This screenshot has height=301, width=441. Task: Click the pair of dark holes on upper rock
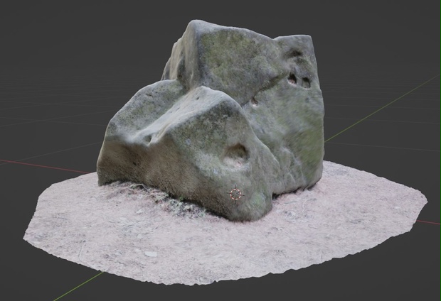[x=299, y=80]
